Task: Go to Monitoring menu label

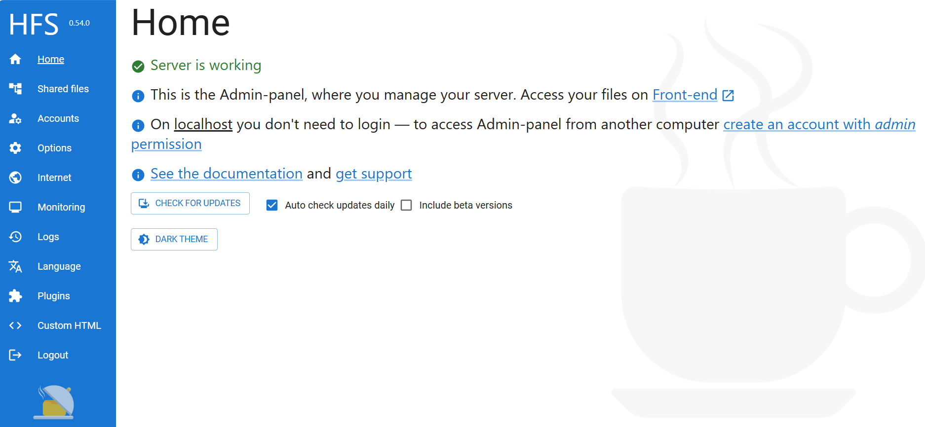Action: point(61,207)
